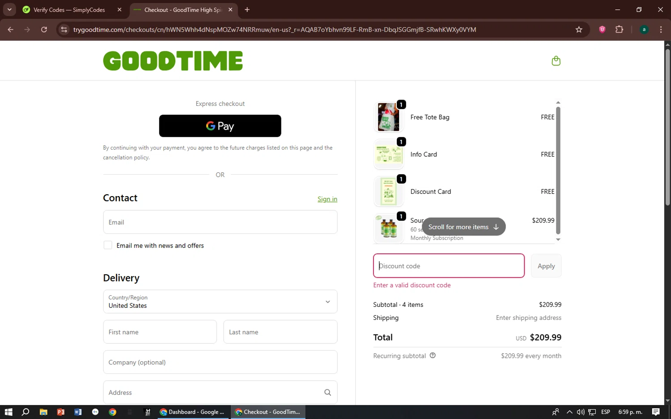Switch to Dashboard - Google taskbar window
671x419 pixels.
pyautogui.click(x=192, y=412)
